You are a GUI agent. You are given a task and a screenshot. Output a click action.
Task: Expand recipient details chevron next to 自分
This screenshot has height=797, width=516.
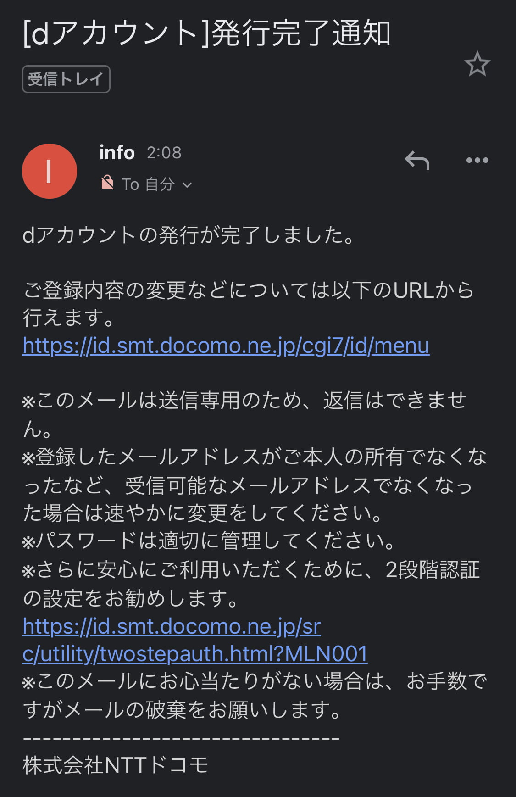[187, 185]
